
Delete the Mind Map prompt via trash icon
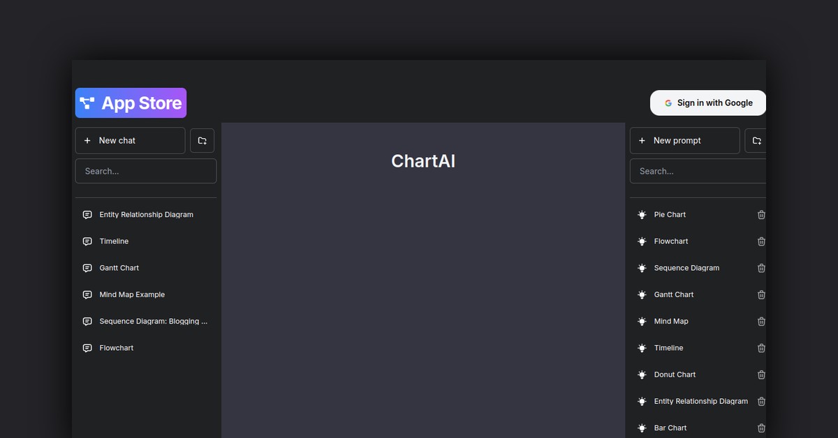pyautogui.click(x=761, y=322)
